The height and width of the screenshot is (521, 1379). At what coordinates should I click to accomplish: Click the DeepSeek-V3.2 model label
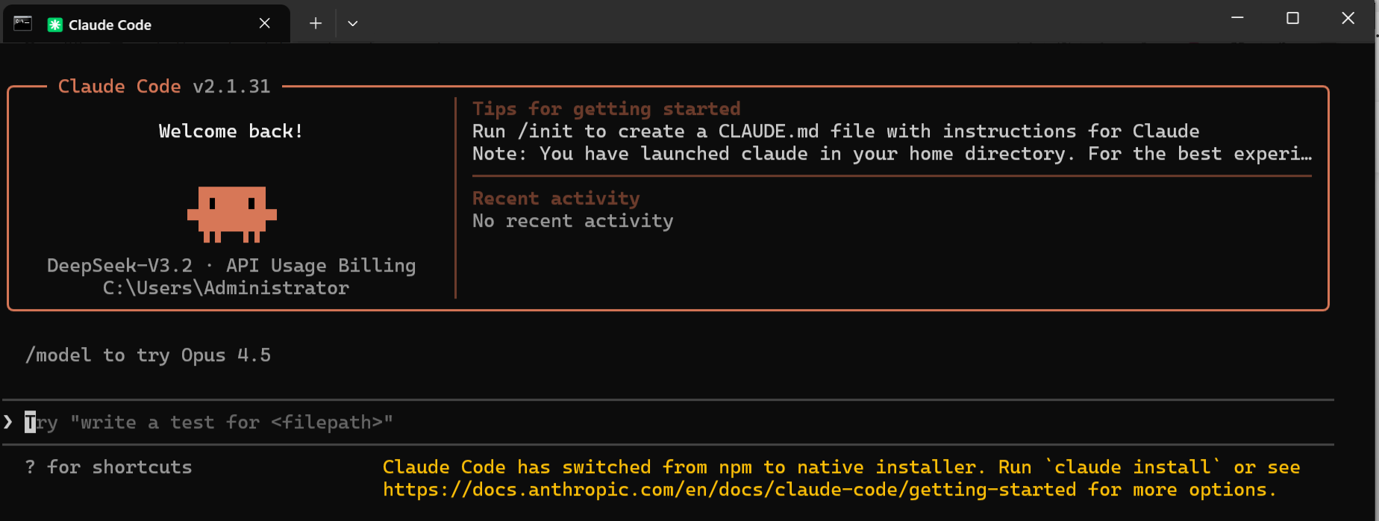tap(119, 266)
